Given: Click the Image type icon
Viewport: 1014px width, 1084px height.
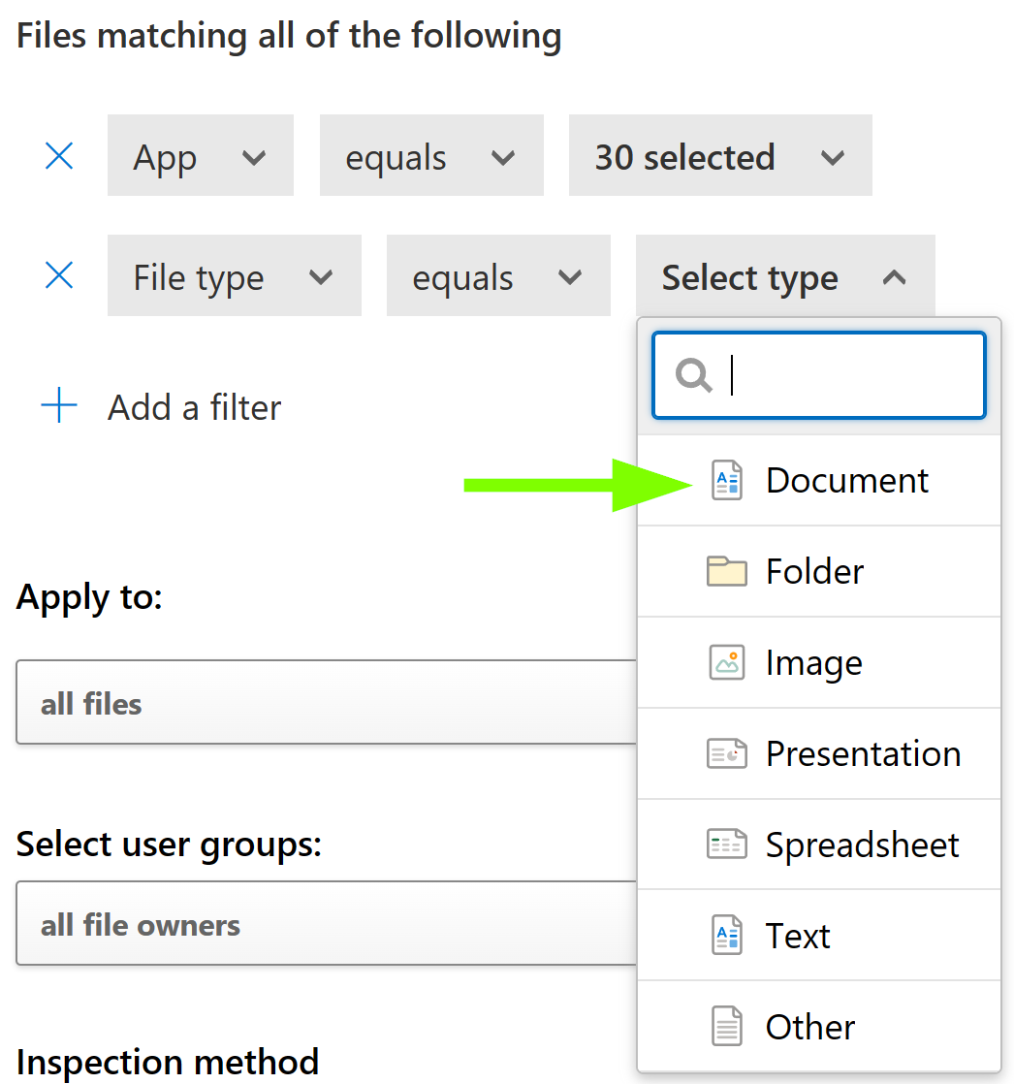Looking at the screenshot, I should (x=726, y=663).
